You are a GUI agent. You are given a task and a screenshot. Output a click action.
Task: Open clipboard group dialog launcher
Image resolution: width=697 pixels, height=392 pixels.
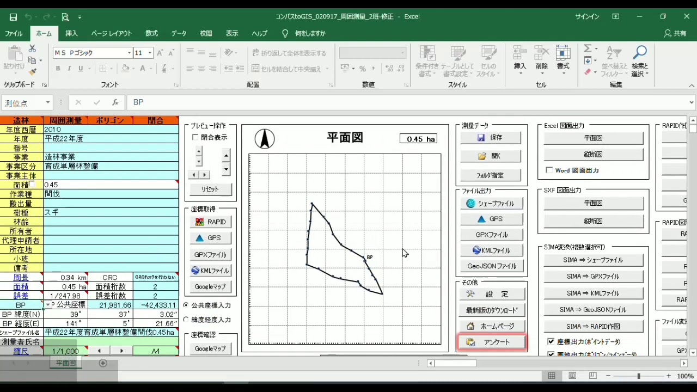tap(45, 85)
